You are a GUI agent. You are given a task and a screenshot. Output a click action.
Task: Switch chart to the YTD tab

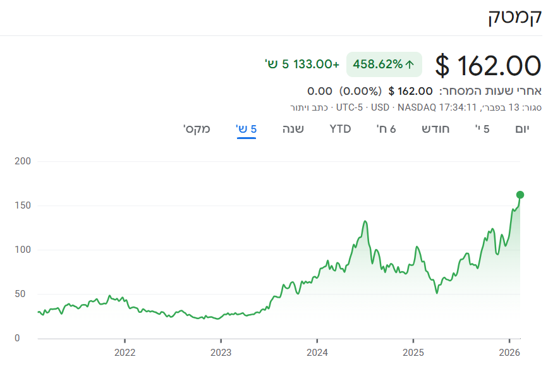(x=340, y=129)
